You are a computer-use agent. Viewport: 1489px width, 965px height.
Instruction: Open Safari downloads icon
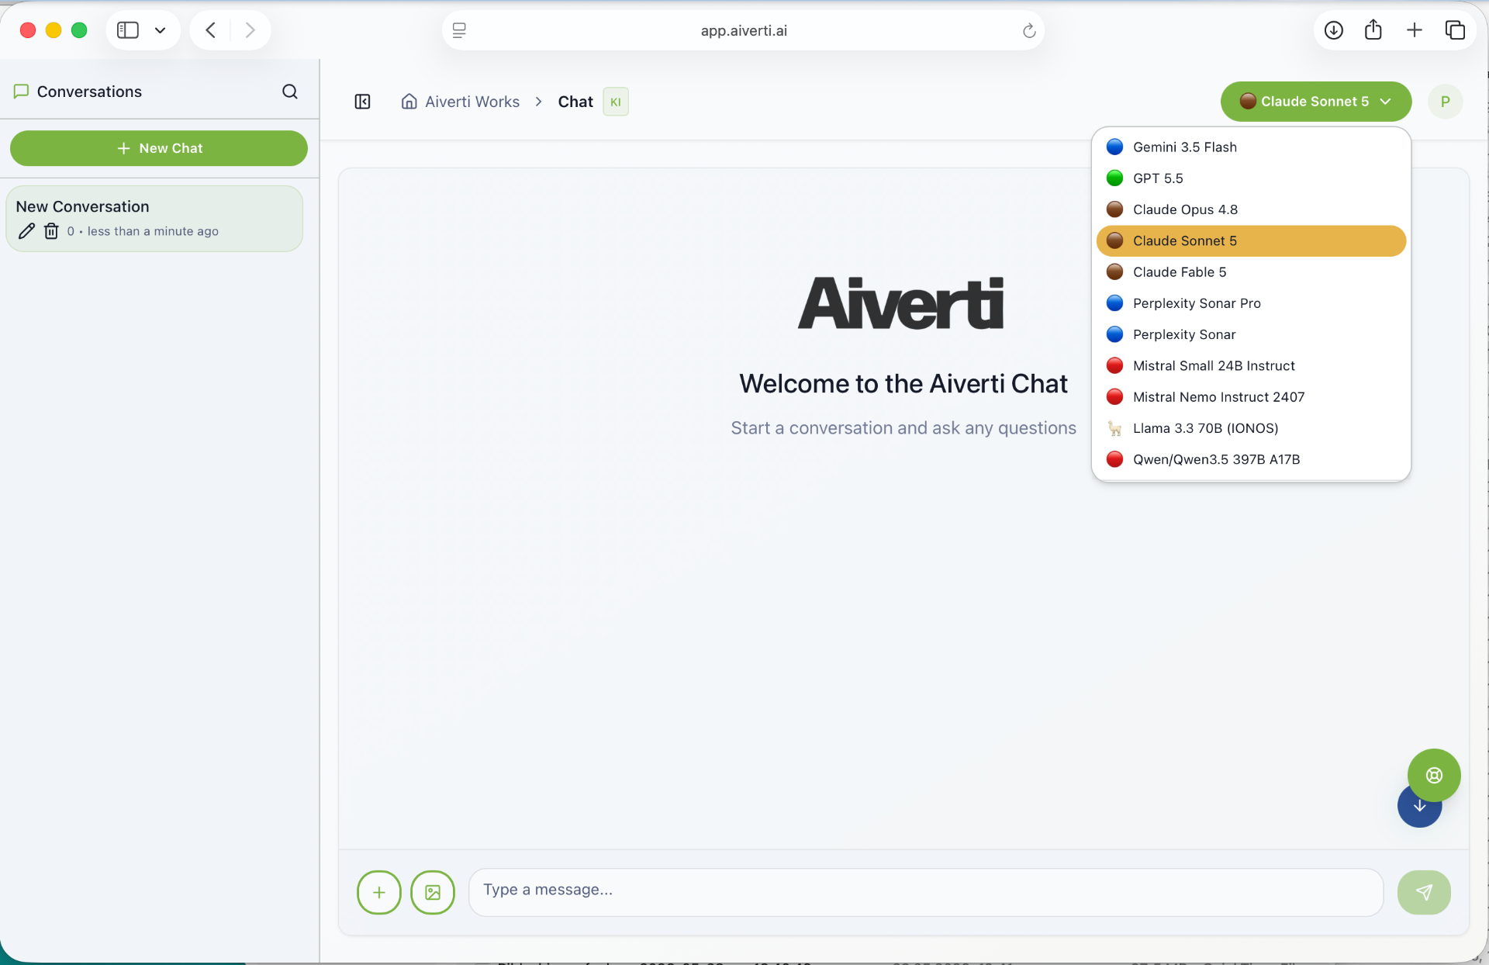click(1334, 30)
